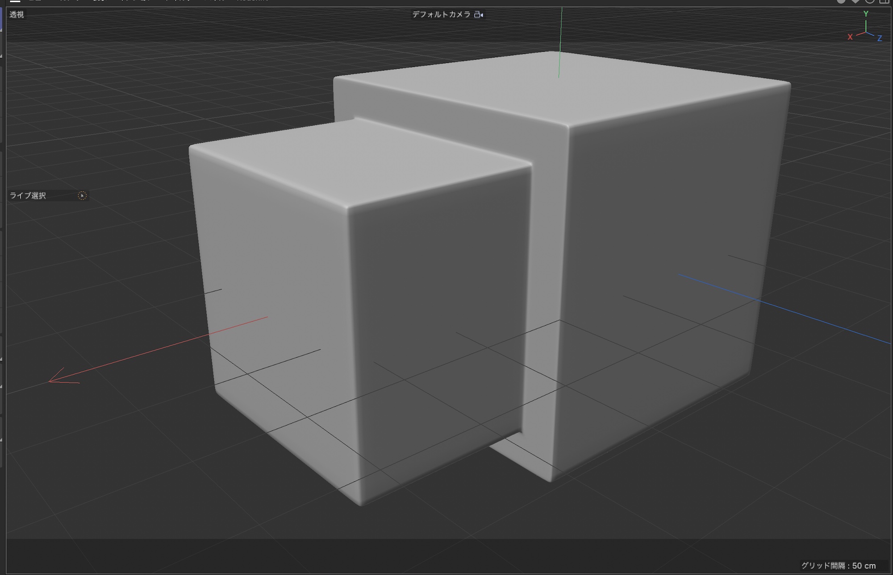The height and width of the screenshot is (575, 893).
Task: Click the グリッド間隔 50 cm readout
Action: tap(838, 566)
